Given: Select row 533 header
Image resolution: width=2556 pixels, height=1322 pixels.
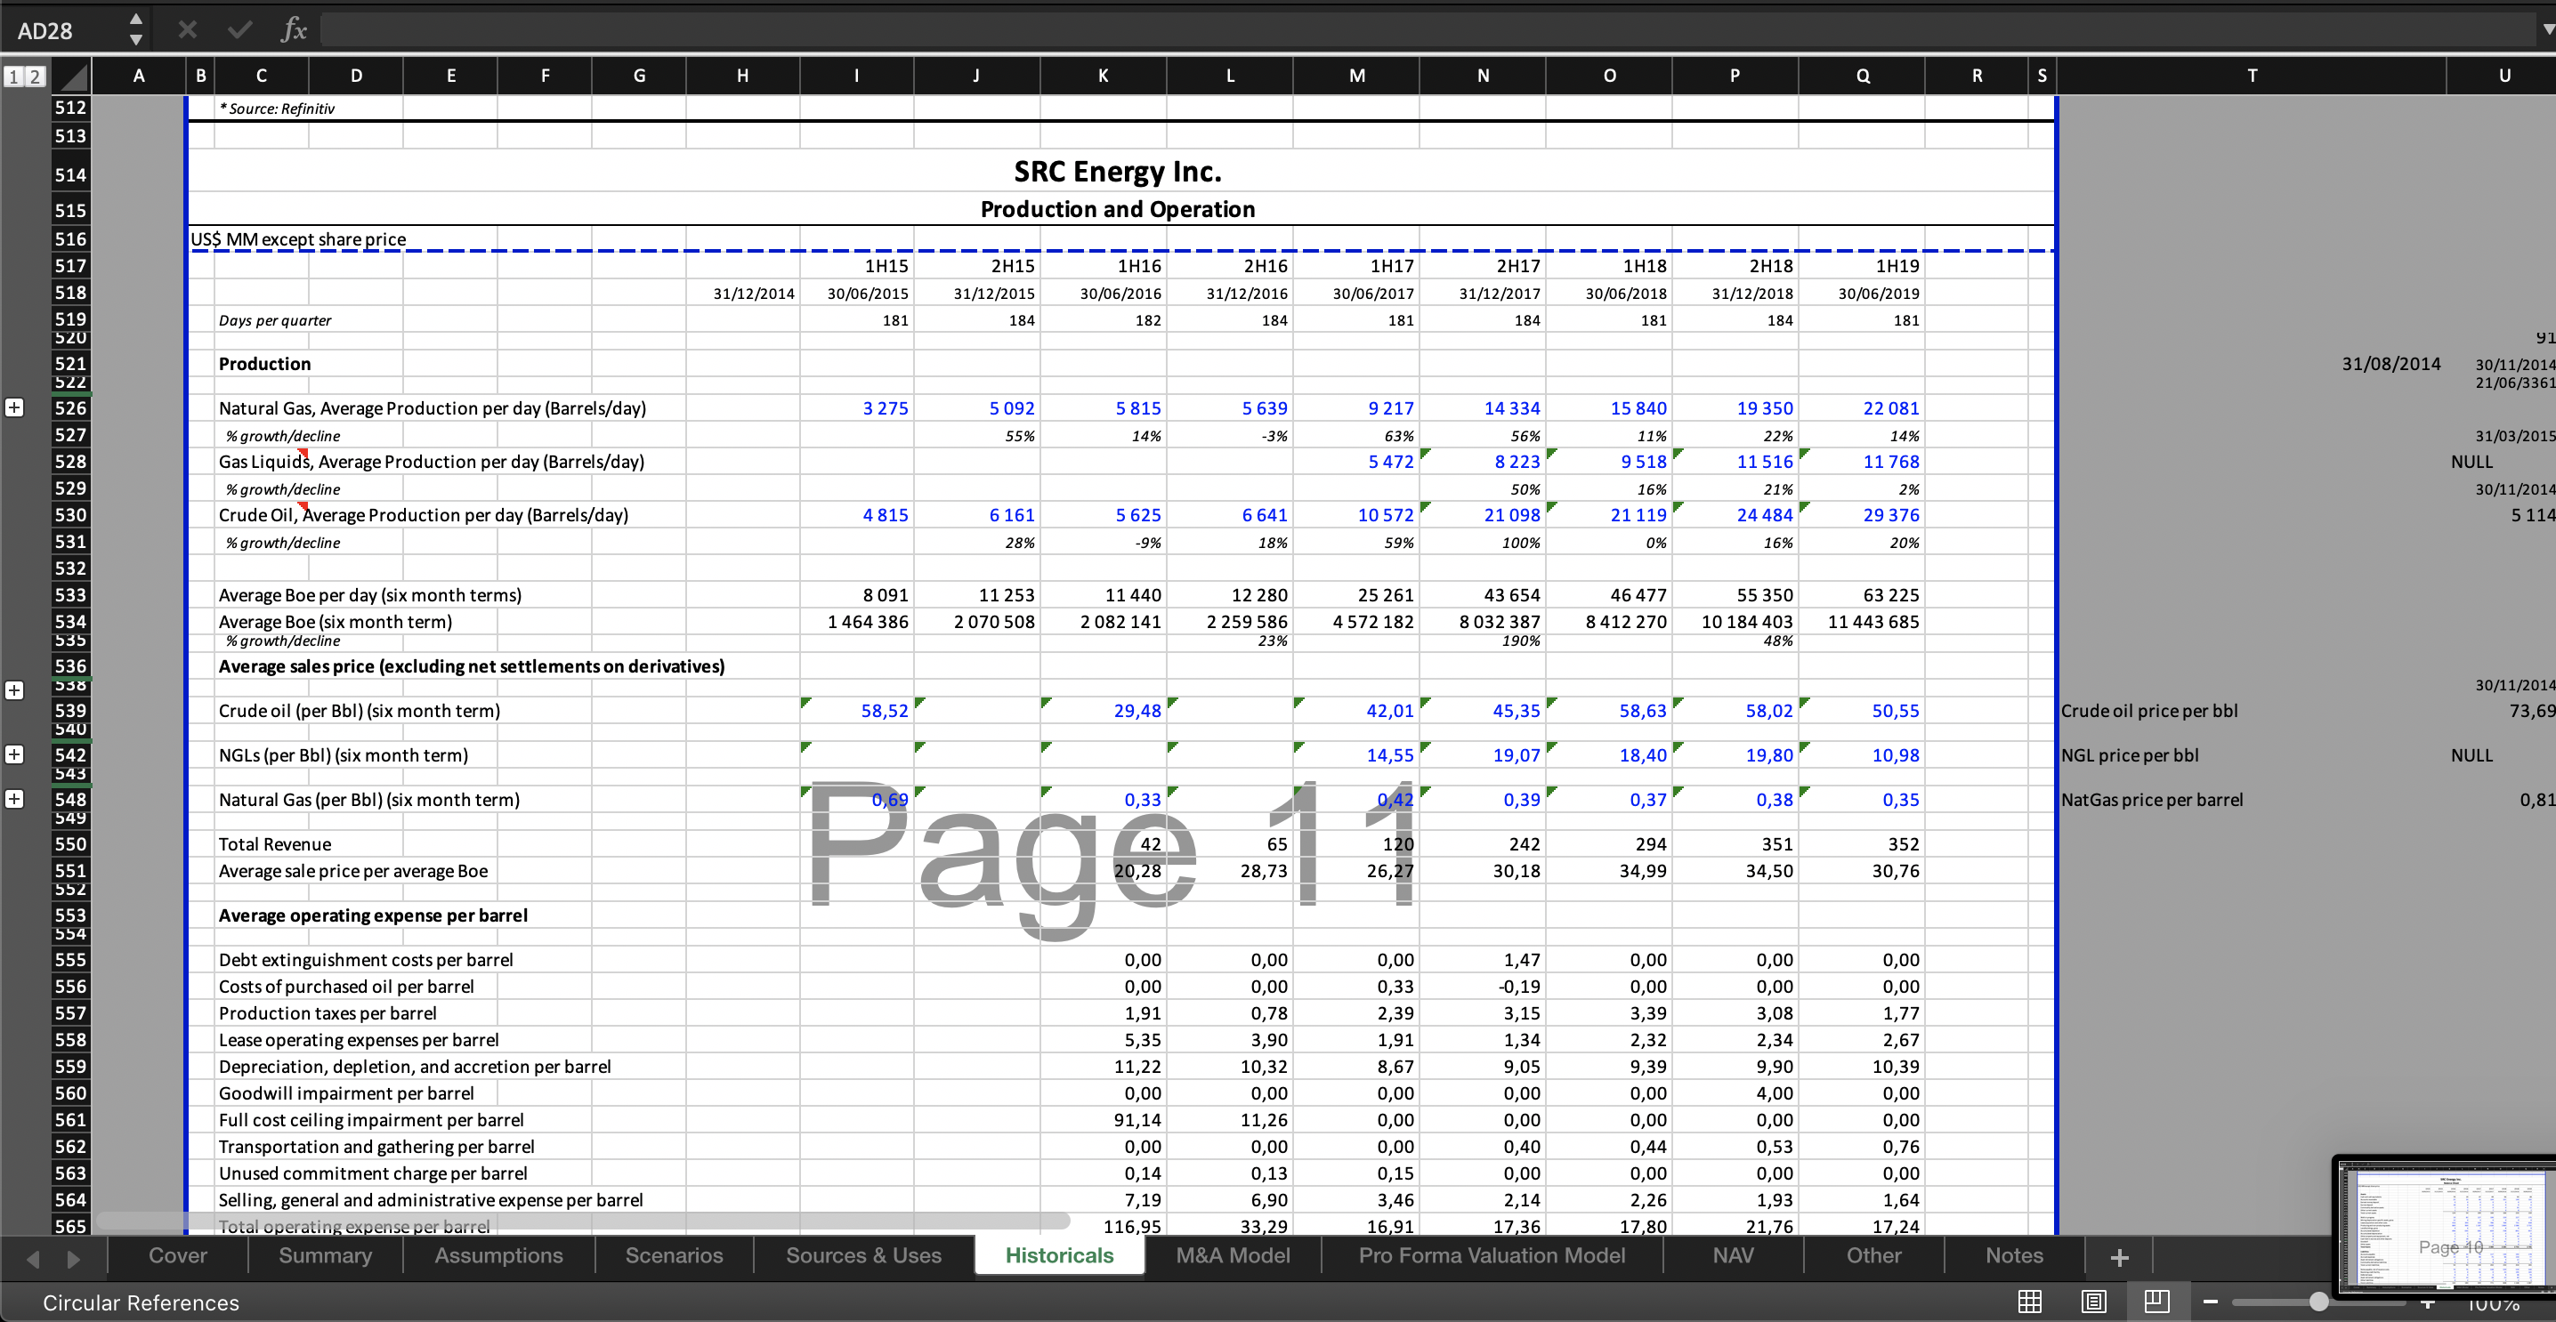Looking at the screenshot, I should click(70, 595).
